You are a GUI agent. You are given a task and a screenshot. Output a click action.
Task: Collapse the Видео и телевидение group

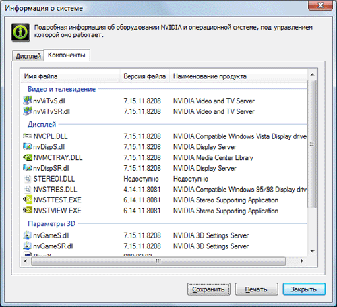click(x=62, y=89)
